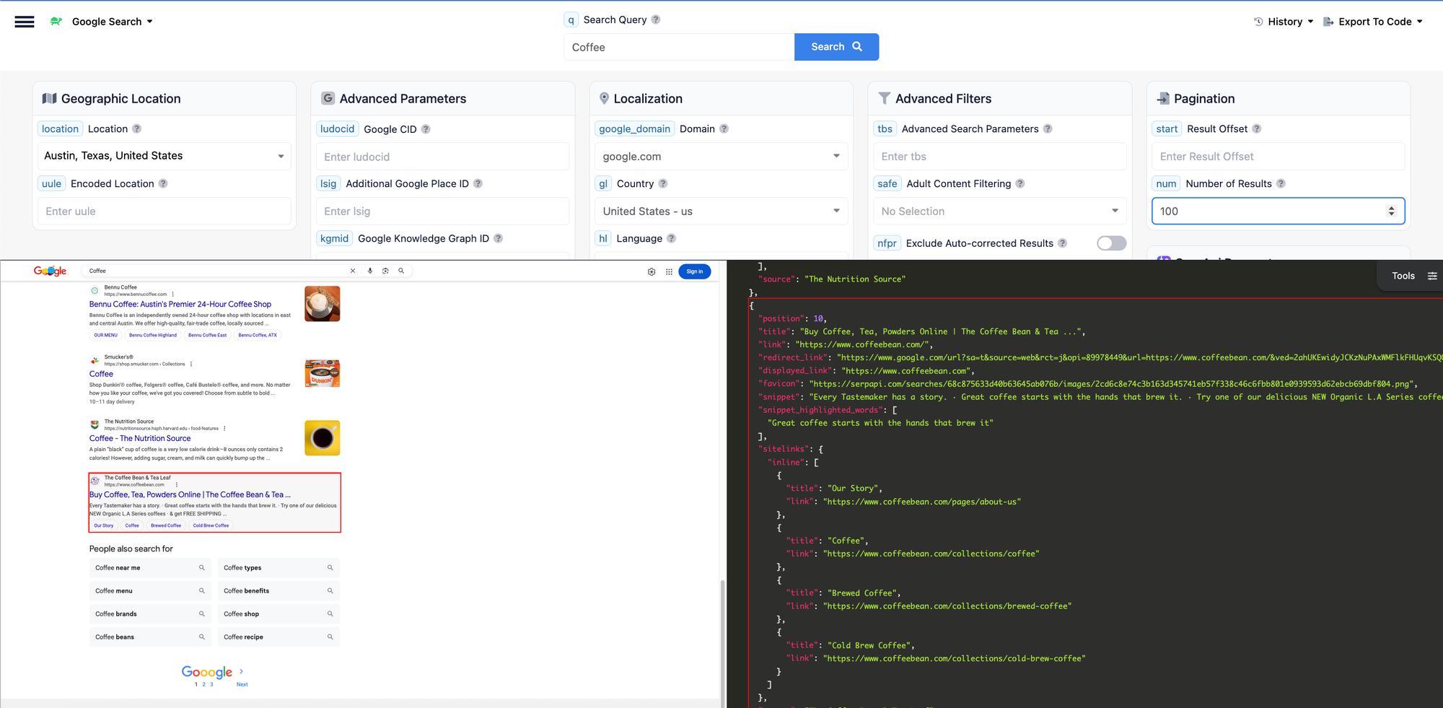
Task: Expand the google.com domain dropdown
Action: (x=721, y=157)
